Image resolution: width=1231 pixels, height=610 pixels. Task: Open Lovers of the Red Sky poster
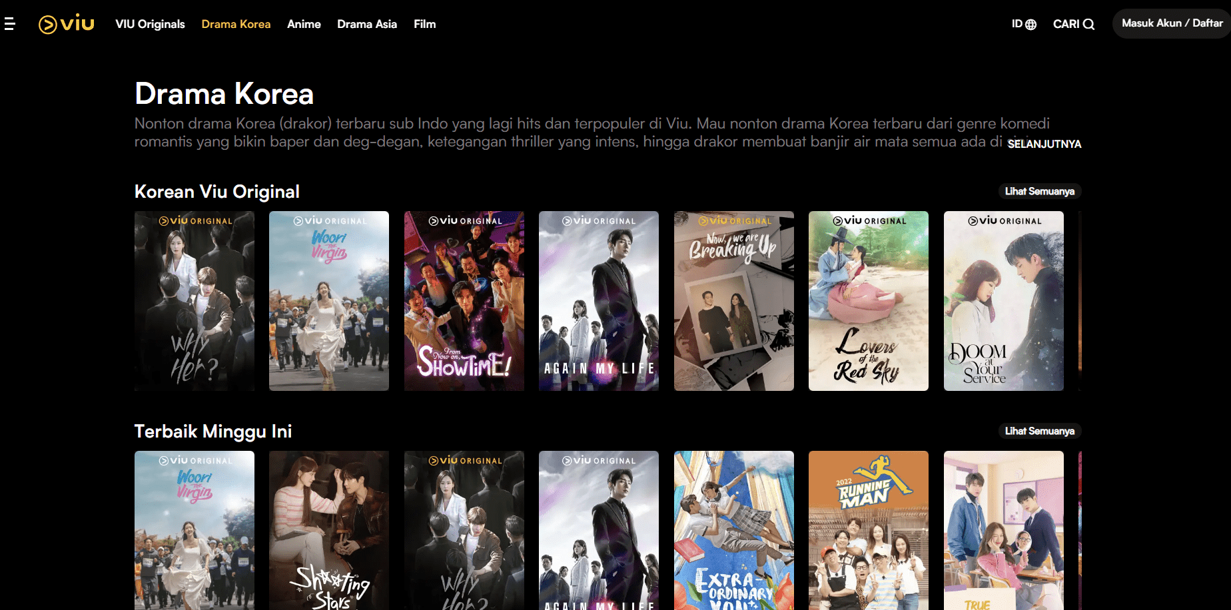(869, 301)
